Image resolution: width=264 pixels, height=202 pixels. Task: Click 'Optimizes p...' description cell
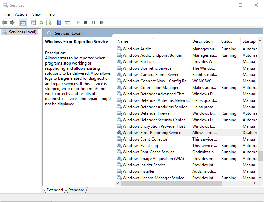[205, 152]
